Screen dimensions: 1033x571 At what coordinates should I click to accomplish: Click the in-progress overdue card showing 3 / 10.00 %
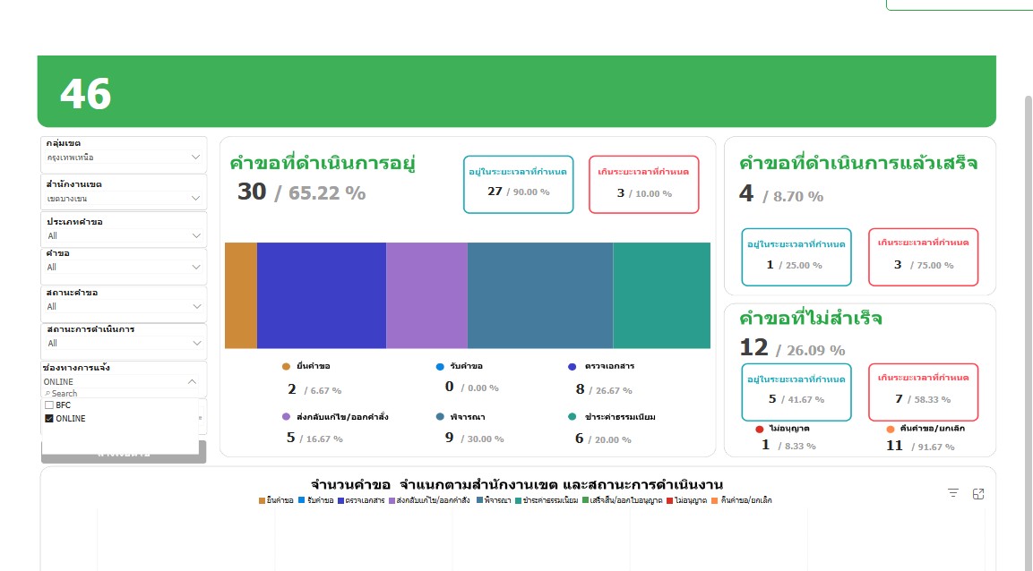click(x=643, y=184)
